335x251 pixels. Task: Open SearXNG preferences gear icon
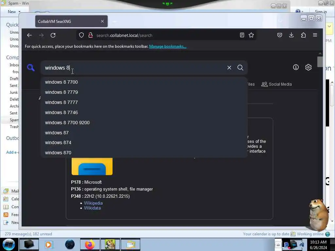pos(308,67)
